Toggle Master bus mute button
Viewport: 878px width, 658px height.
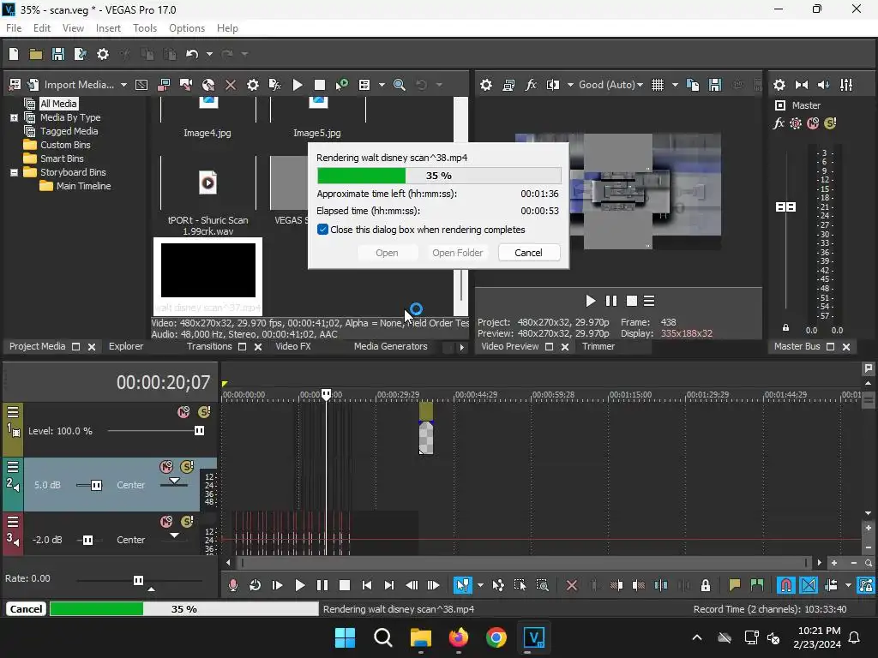813,123
